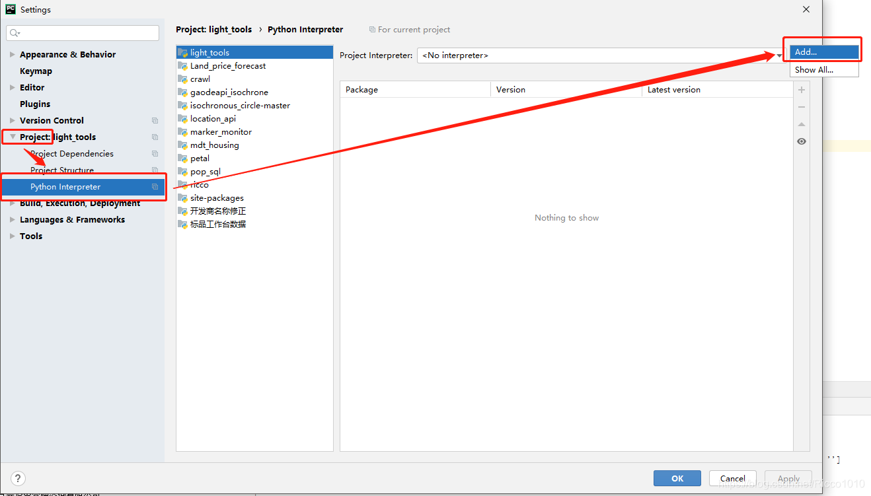
Task: Expand Appearance & Behavior section
Action: coord(13,55)
